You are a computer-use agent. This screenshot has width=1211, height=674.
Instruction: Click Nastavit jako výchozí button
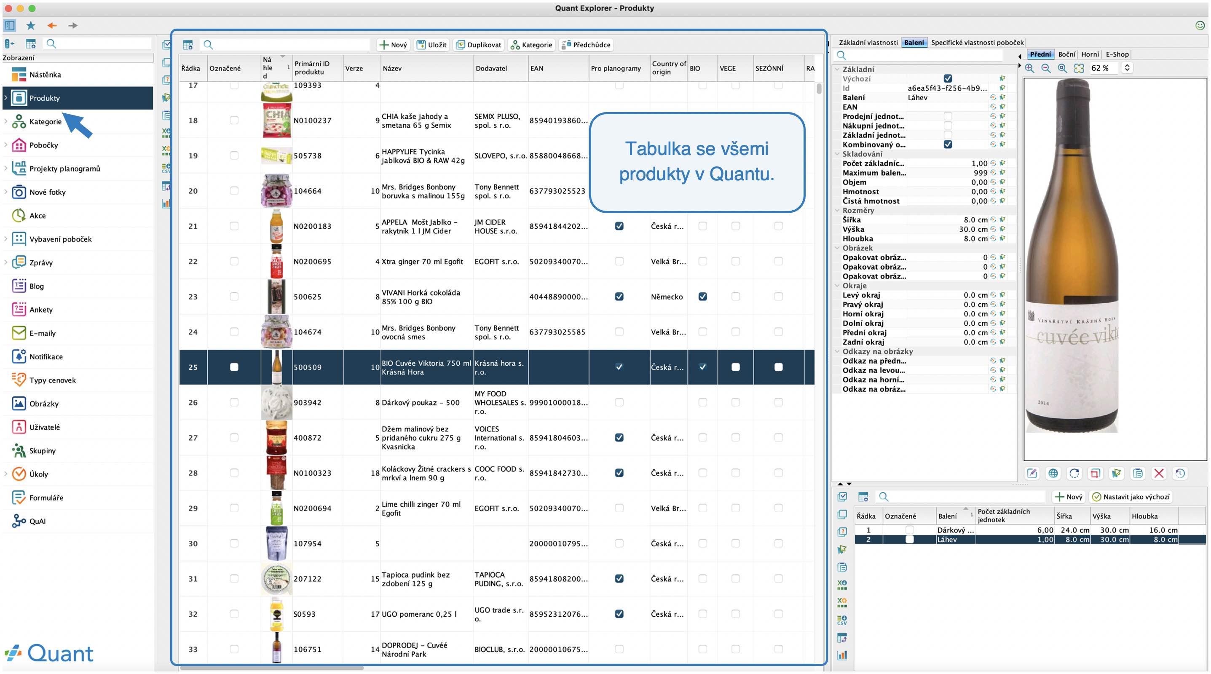(x=1131, y=497)
